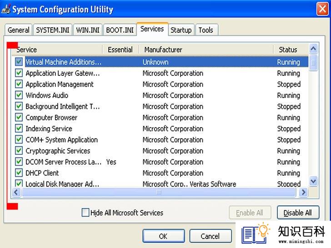Select the Windows Audio service name
The image size is (331, 248).
[47, 95]
